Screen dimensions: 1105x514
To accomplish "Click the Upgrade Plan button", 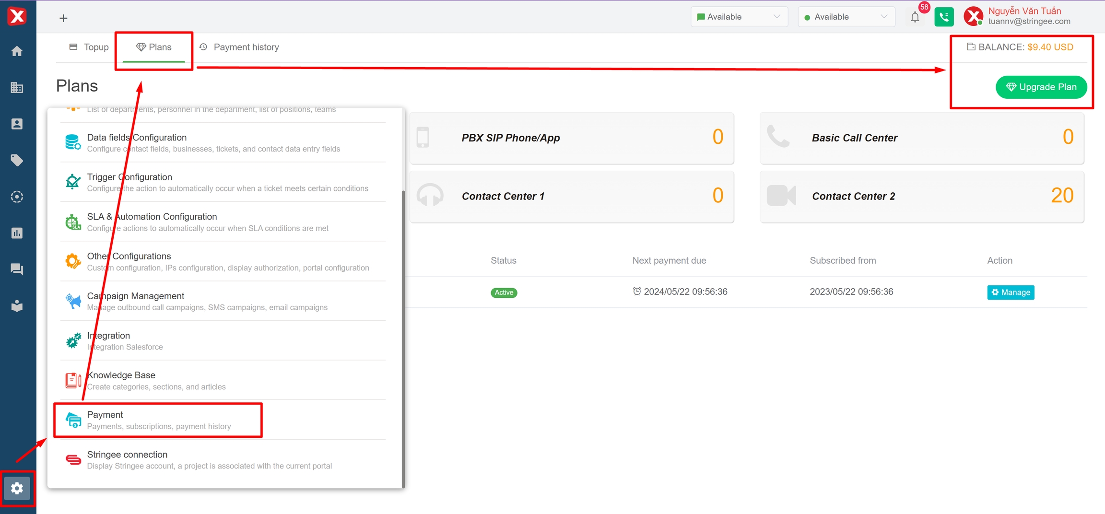I will pyautogui.click(x=1041, y=87).
